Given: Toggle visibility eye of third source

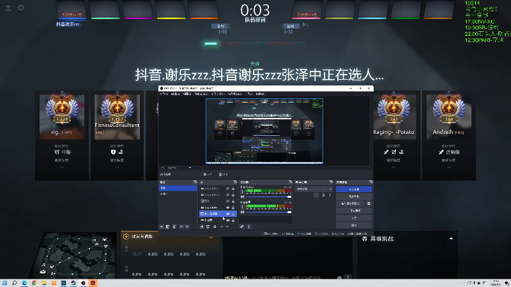Looking at the screenshot, I should (x=228, y=201).
